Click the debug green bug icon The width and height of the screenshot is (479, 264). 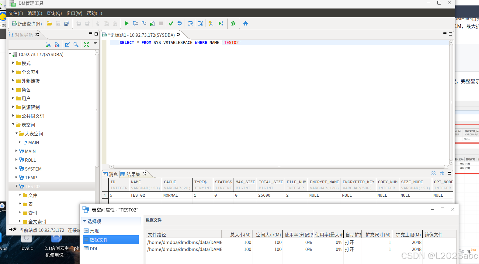coord(233,23)
